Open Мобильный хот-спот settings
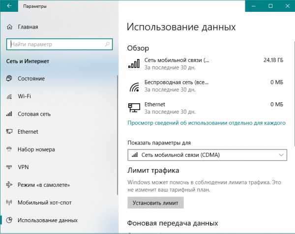Viewport: 295px width, 234px height. click(x=45, y=203)
